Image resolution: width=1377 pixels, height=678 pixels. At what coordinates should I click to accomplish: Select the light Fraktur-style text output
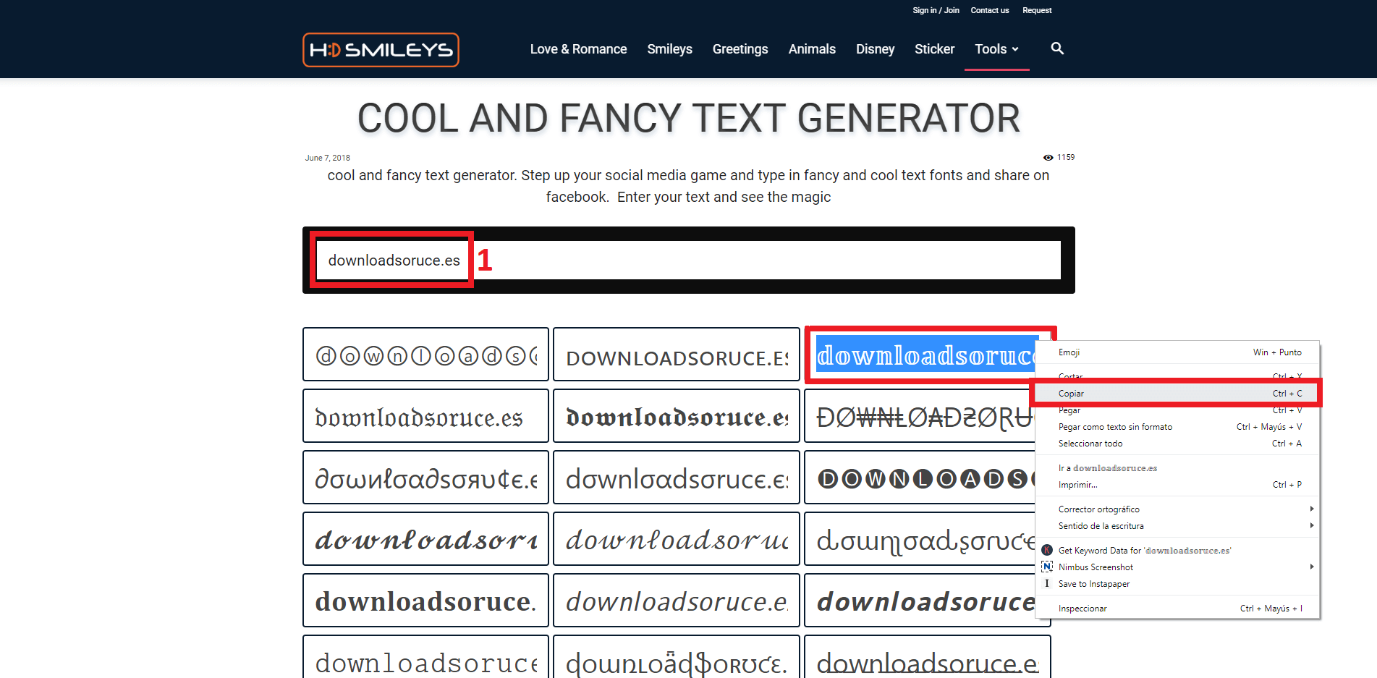tap(425, 416)
